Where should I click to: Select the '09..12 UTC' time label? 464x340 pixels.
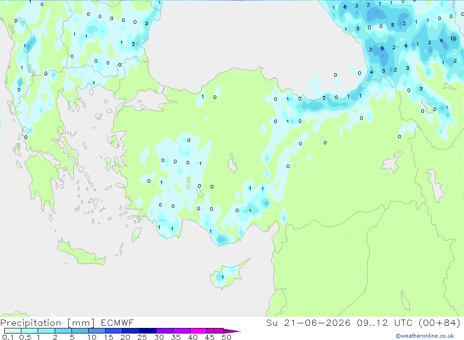(384, 322)
